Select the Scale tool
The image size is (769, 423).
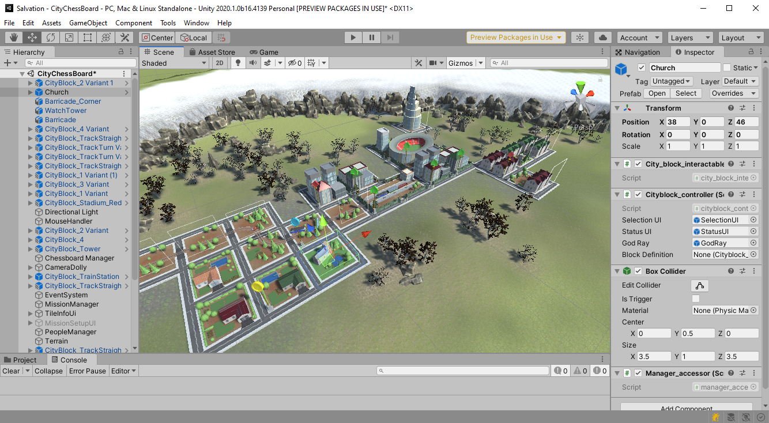(69, 37)
